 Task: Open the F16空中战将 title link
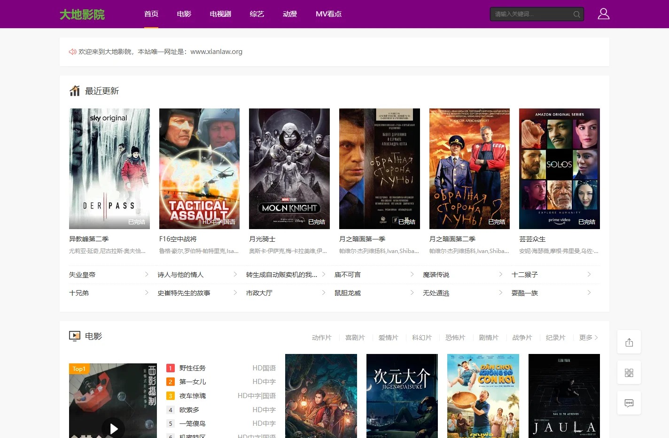(x=178, y=239)
